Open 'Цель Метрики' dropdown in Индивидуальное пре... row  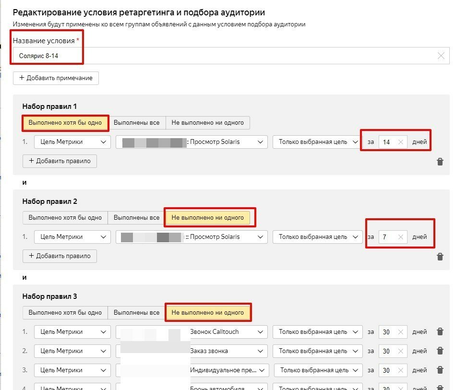(72, 370)
